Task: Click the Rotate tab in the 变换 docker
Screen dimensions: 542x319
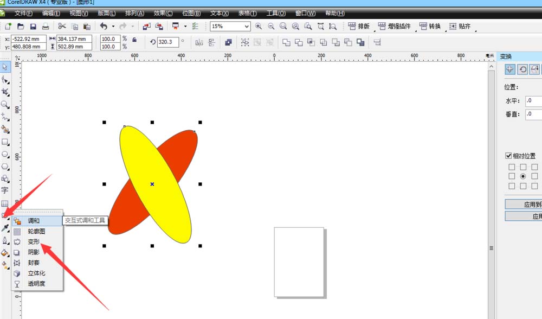Action: pyautogui.click(x=523, y=69)
